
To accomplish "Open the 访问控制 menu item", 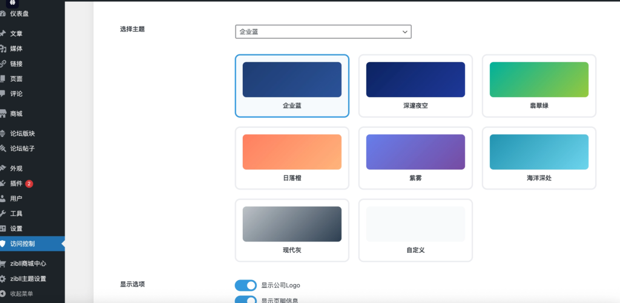I will [x=33, y=243].
